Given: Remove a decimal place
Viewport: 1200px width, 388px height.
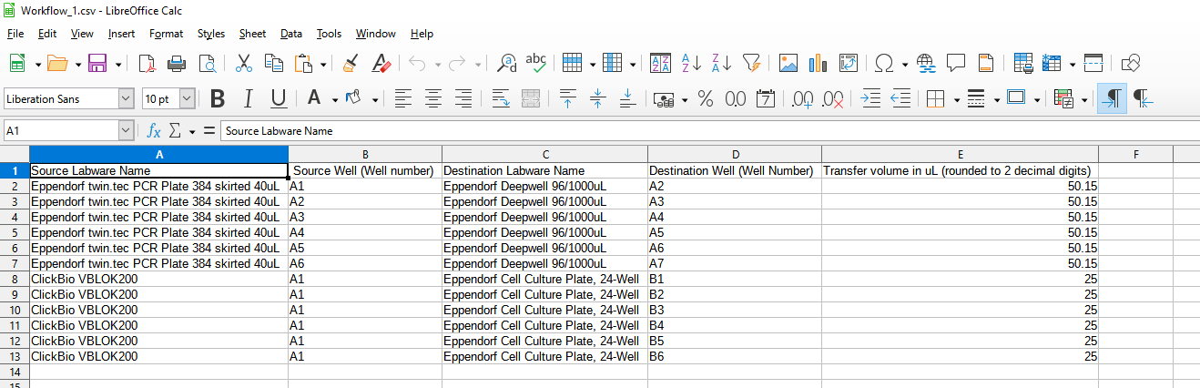Looking at the screenshot, I should pos(832,98).
